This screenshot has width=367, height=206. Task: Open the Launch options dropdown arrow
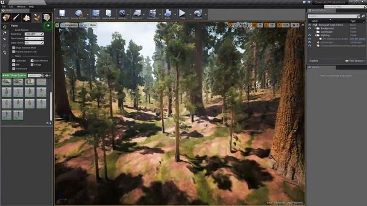coord(205,14)
